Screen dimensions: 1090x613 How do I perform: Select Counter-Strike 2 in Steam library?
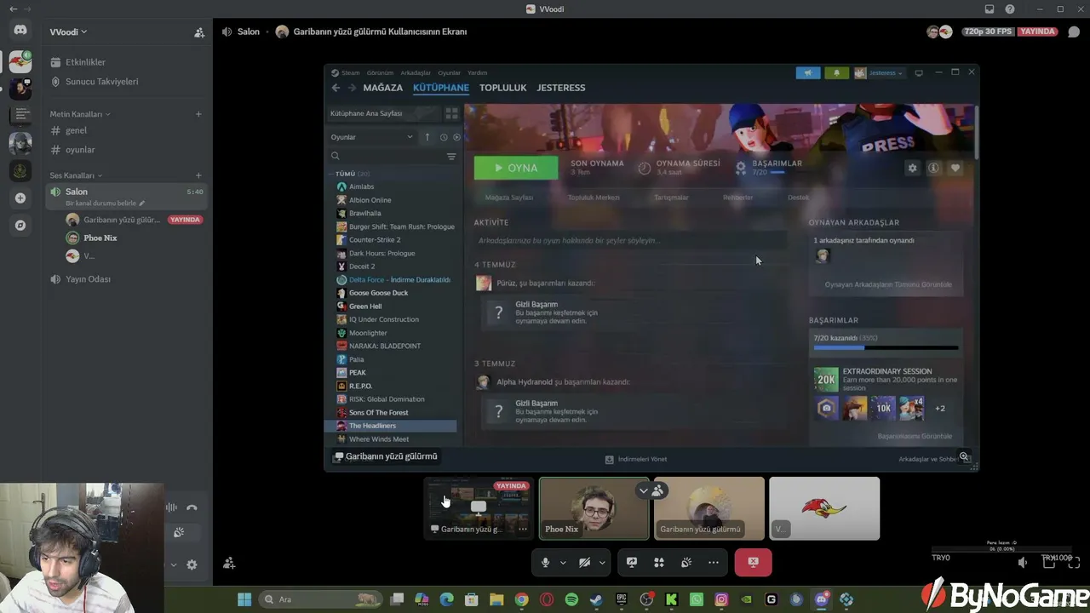pos(393,240)
